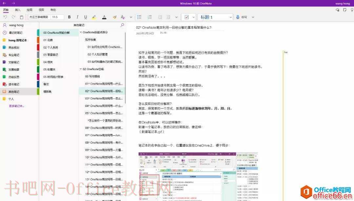Image resolution: width=354 pixels, height=201 pixels.
Task: Click the 更多笔记本... link
Action: (x=16, y=106)
